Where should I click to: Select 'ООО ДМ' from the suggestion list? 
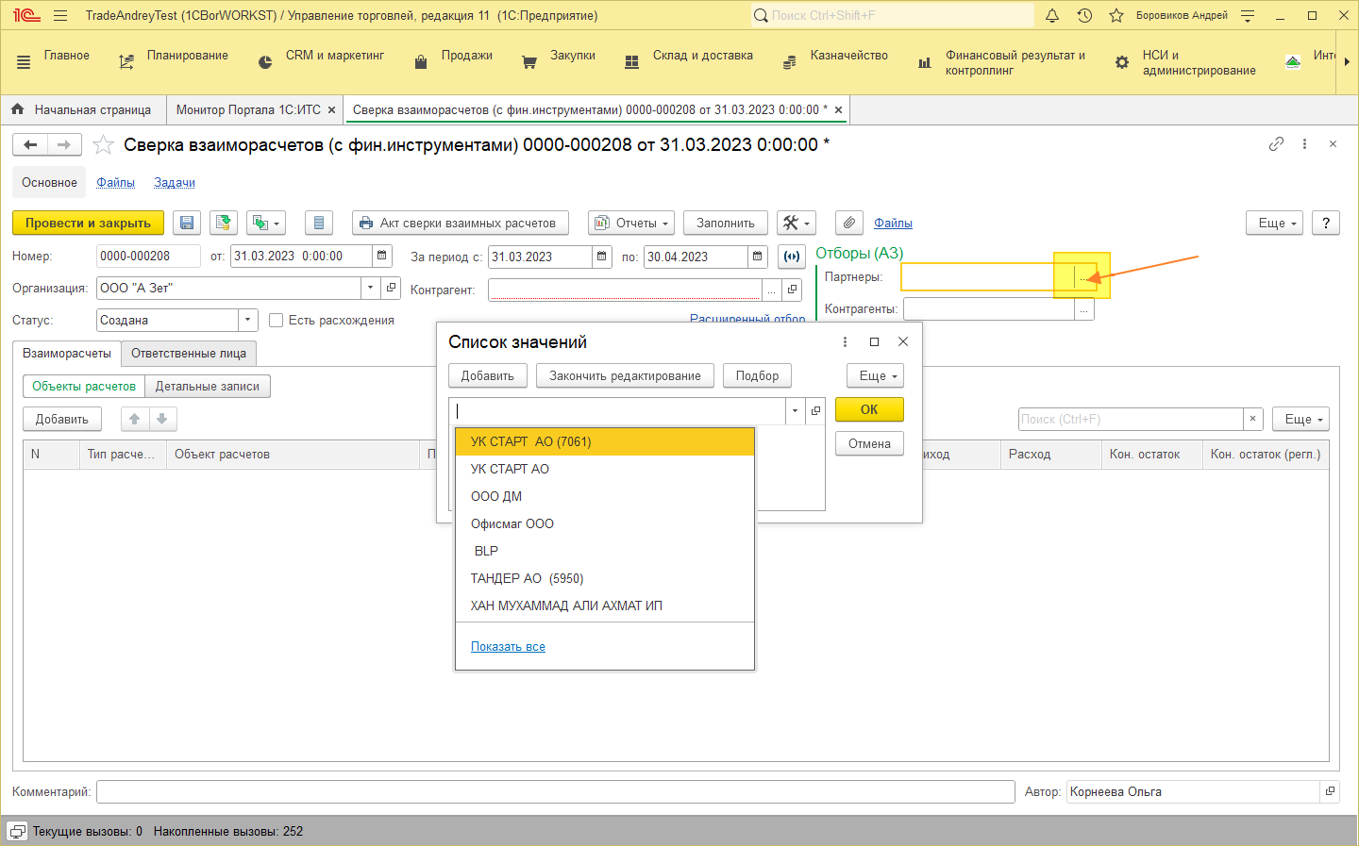(x=496, y=496)
